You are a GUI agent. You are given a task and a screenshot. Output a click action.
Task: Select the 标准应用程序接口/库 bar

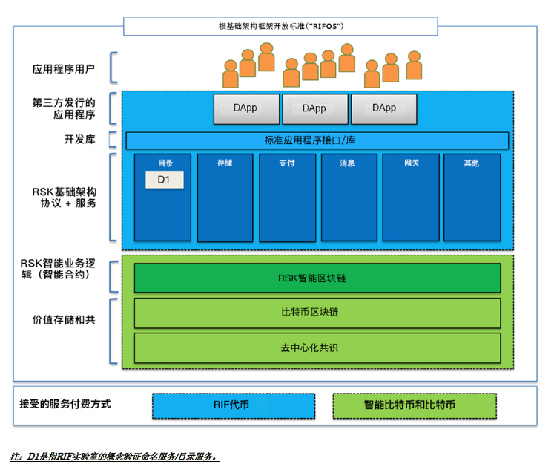(317, 140)
